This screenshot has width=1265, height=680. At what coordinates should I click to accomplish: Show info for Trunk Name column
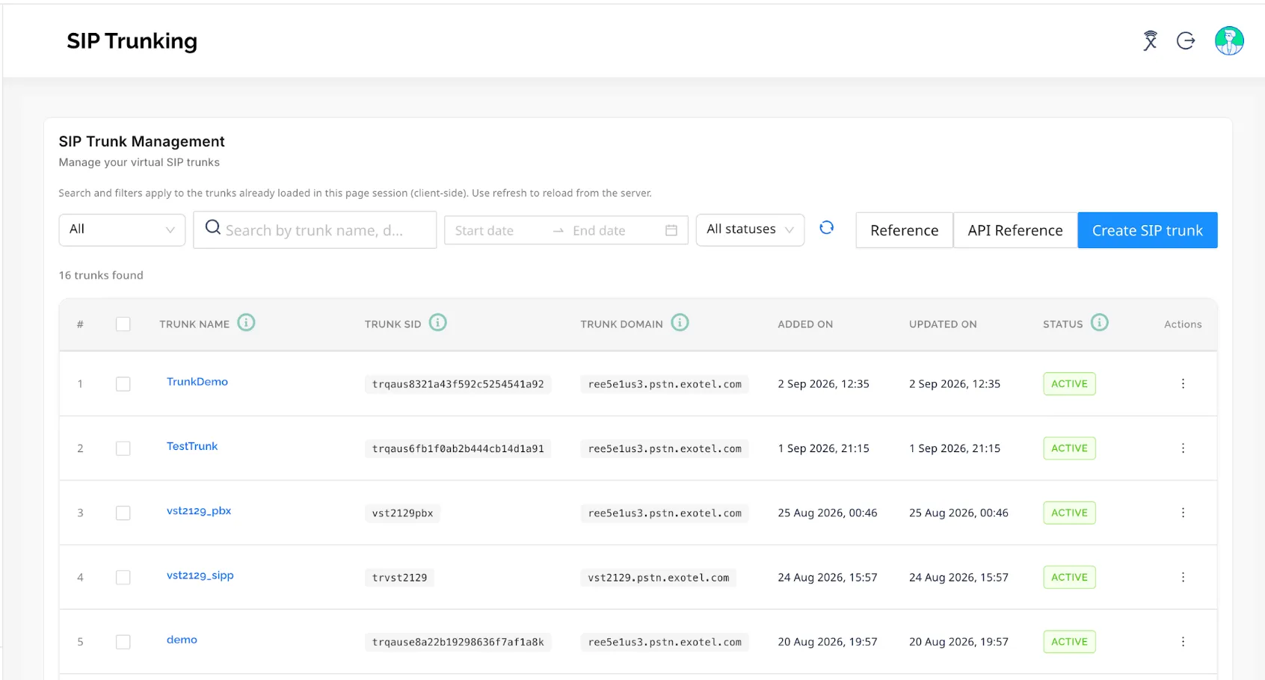click(246, 323)
